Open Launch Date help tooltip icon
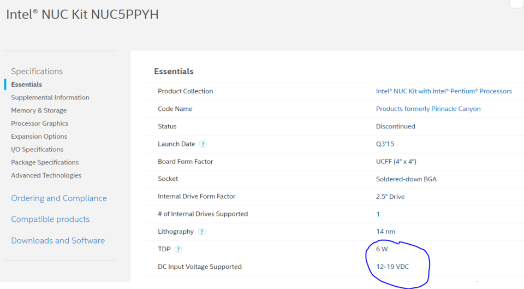 [203, 144]
